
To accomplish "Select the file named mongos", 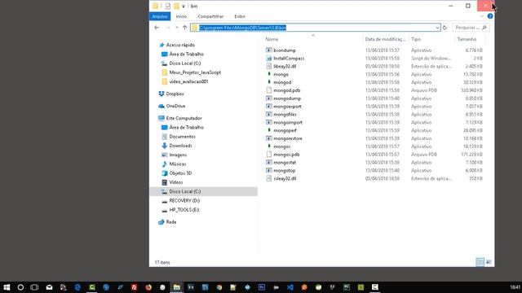I will pos(282,146).
